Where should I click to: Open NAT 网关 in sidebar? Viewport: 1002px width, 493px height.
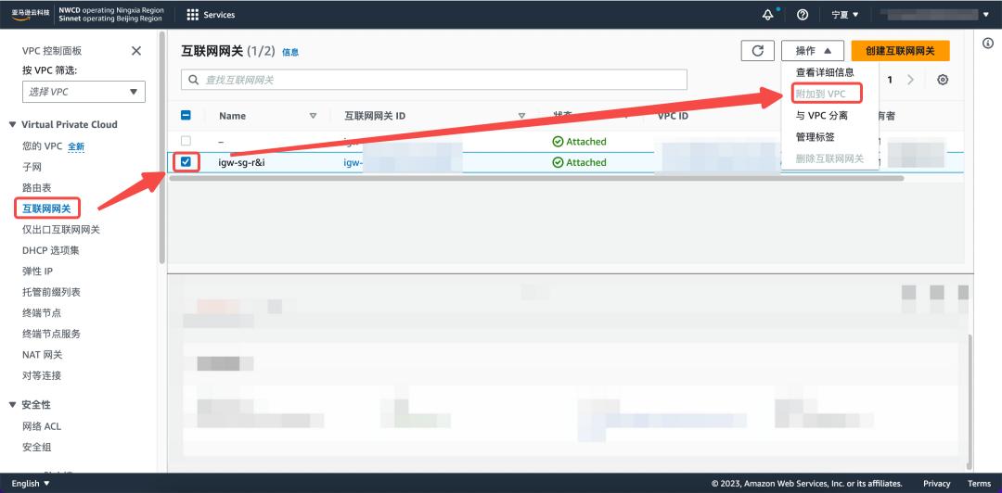click(42, 354)
